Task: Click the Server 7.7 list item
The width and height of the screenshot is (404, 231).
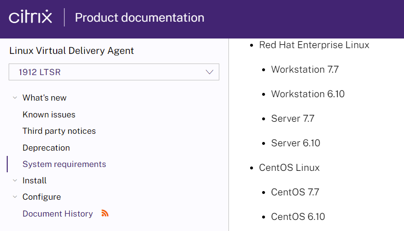Action: coord(293,118)
